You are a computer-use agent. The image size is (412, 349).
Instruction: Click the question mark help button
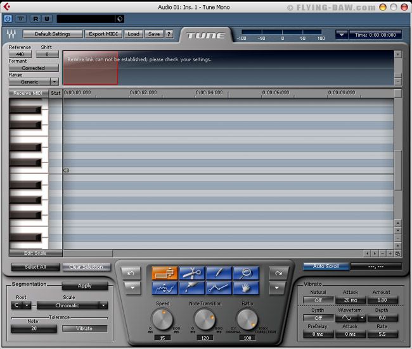tap(169, 34)
